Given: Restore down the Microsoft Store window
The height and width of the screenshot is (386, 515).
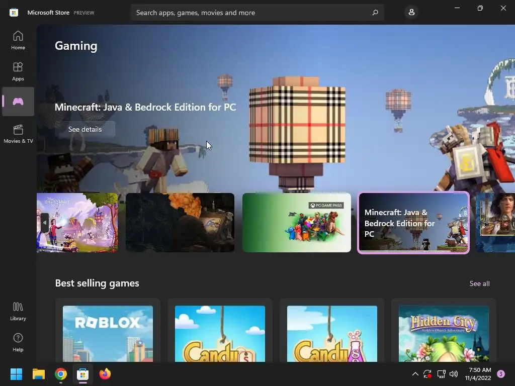Looking at the screenshot, I should coord(480,8).
